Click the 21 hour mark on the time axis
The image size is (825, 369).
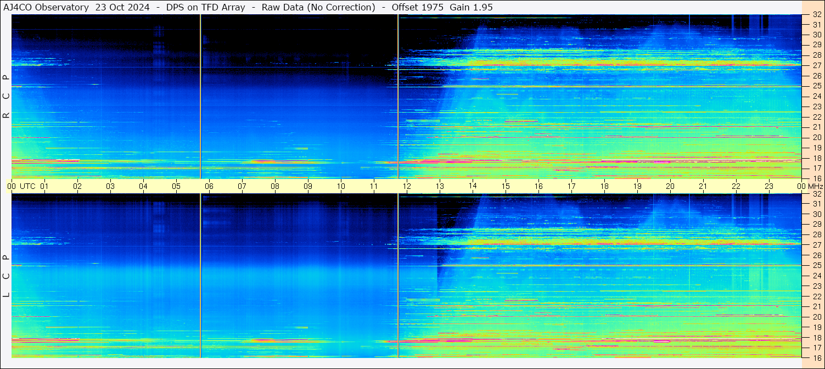[x=703, y=186]
